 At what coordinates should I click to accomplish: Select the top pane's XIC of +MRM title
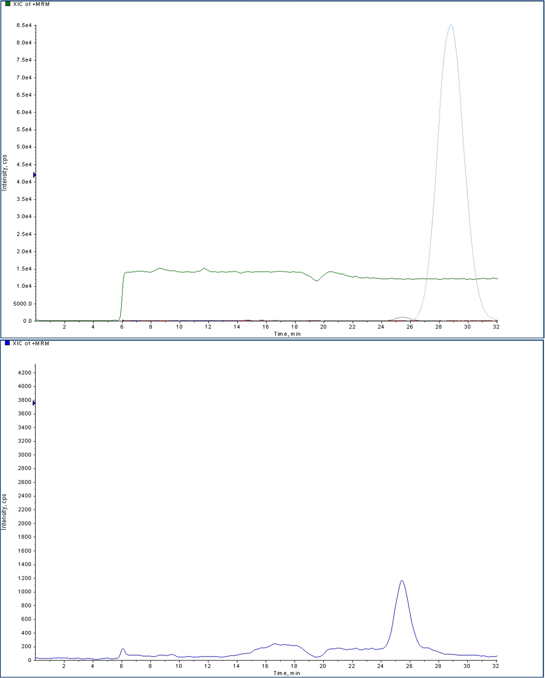[31, 4]
